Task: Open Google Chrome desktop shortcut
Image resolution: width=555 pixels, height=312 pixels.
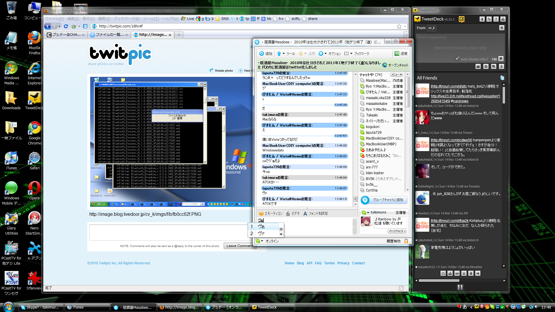Action: tap(34, 133)
